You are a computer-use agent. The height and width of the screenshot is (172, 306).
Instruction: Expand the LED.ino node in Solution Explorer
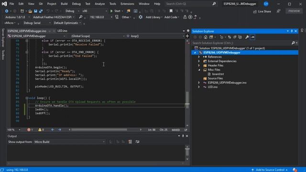point(199,87)
